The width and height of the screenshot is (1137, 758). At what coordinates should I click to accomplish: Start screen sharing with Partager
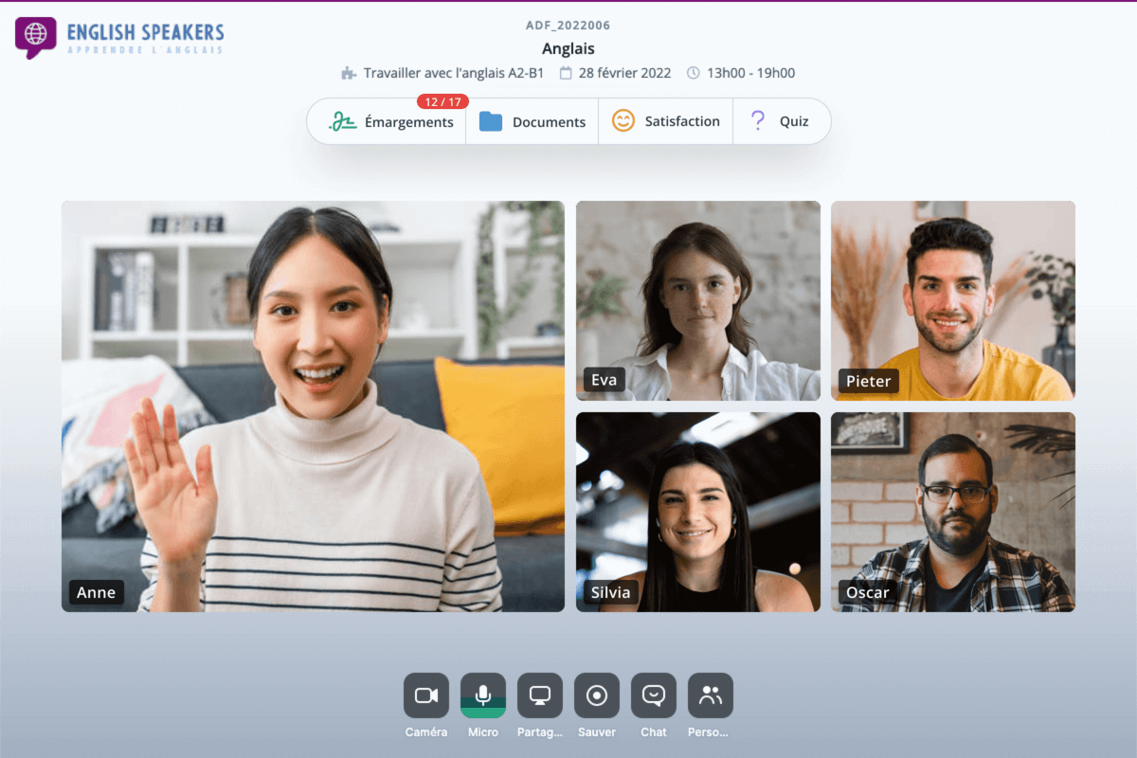(x=539, y=695)
